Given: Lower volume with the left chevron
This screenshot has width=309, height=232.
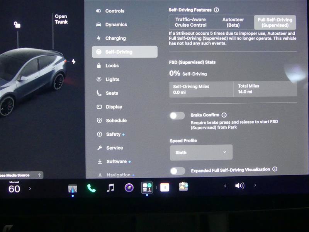Looking at the screenshot, I should [x=225, y=186].
